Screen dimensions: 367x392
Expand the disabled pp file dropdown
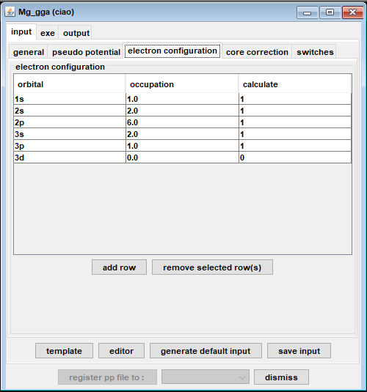206,377
